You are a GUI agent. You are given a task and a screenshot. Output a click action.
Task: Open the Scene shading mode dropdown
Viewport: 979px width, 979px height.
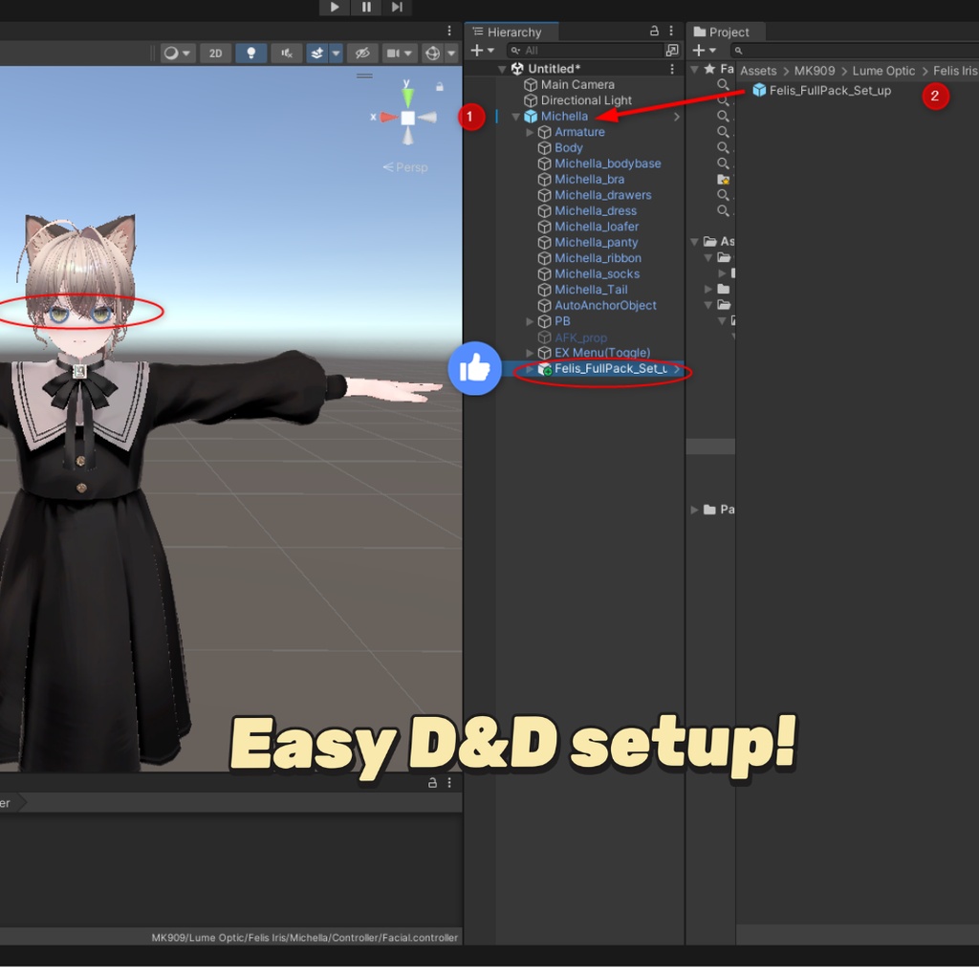[177, 54]
